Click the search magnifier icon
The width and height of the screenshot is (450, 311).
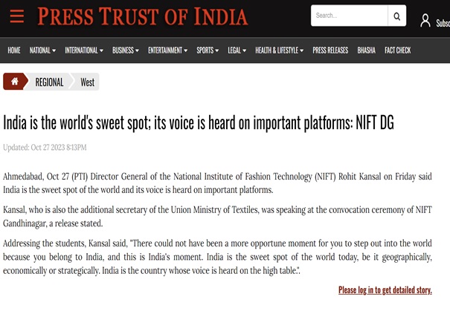(x=398, y=16)
